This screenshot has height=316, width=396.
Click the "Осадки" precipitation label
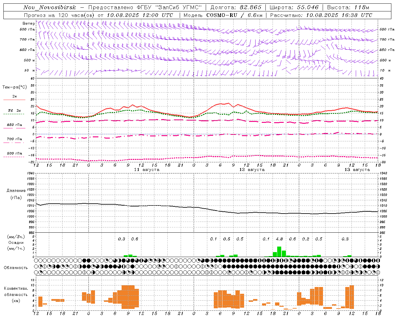coord(16,242)
